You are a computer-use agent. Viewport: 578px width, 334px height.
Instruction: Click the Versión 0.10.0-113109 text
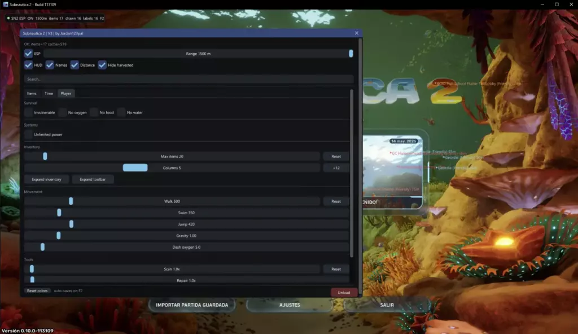pyautogui.click(x=28, y=331)
